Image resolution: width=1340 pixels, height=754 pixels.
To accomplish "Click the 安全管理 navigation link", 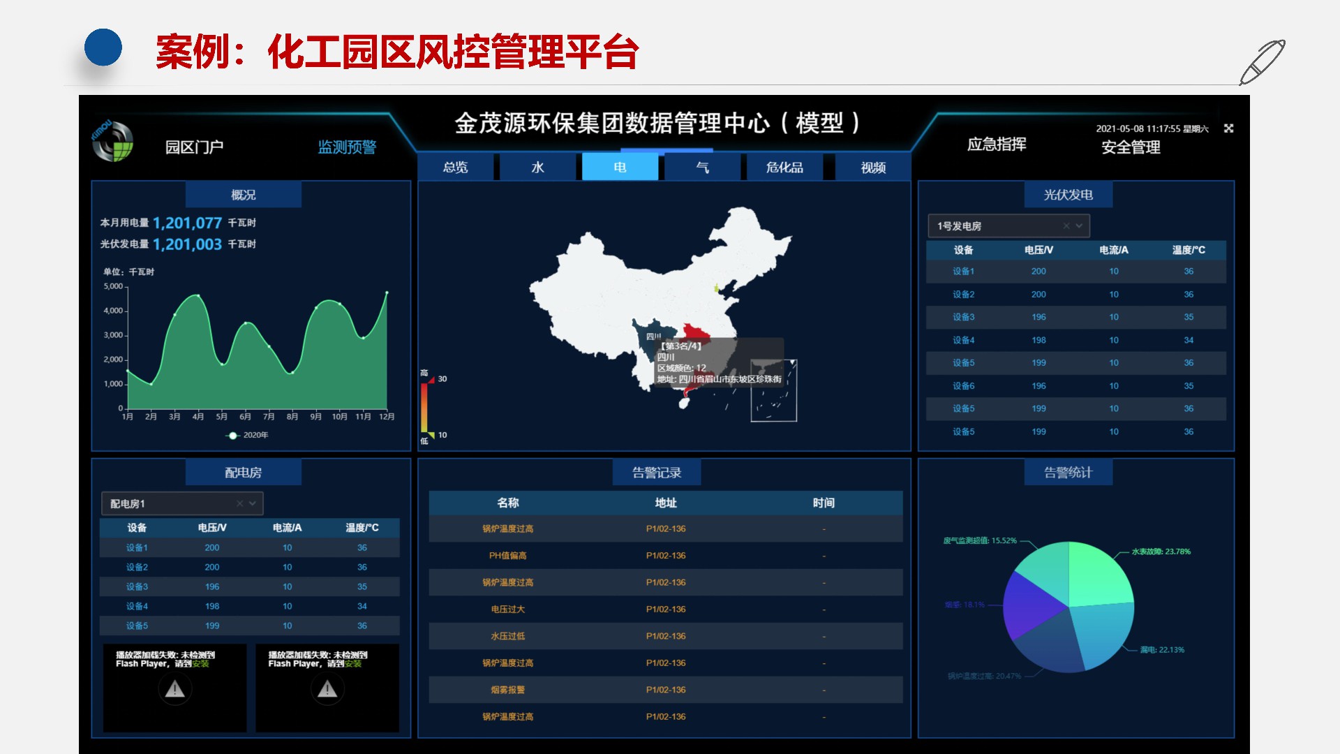I will [1131, 147].
